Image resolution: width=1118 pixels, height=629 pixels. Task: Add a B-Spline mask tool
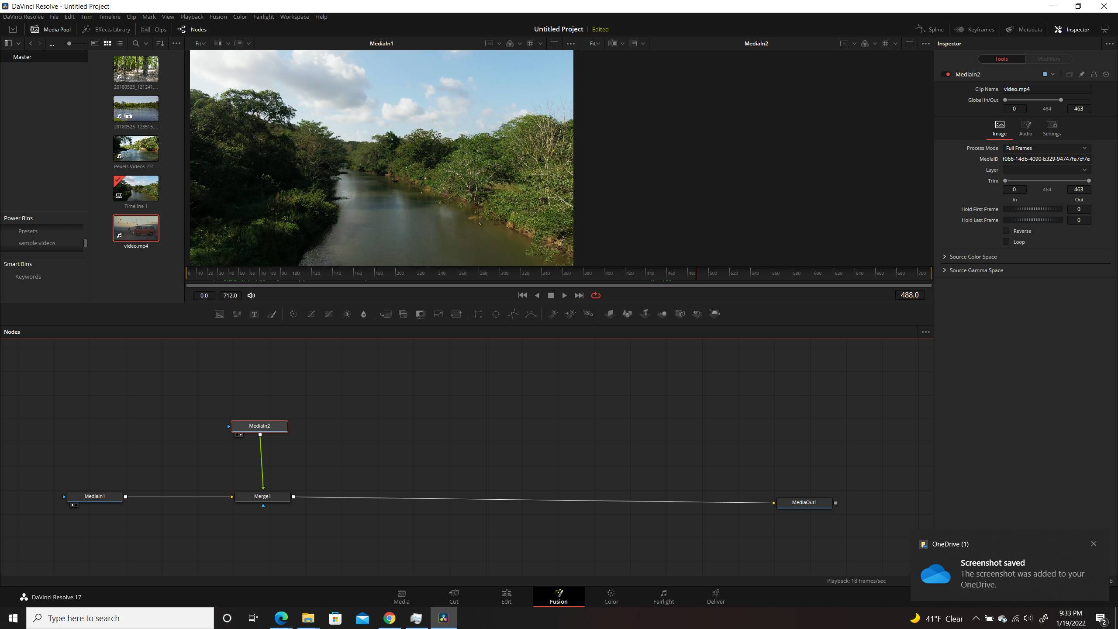tap(531, 314)
